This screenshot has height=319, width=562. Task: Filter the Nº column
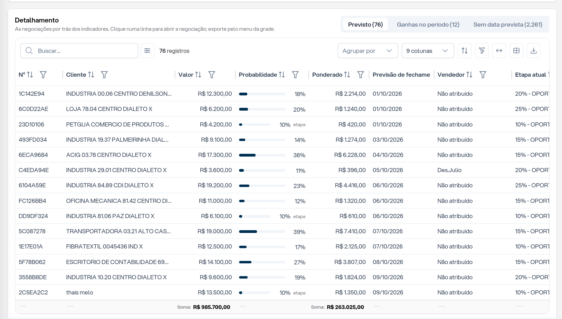(43, 75)
